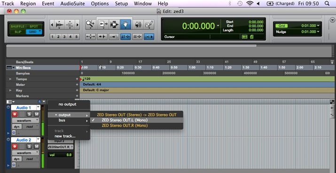Enable Slip edit mode
Image resolution: width=336 pixels, height=173 pixels.
[17, 32]
